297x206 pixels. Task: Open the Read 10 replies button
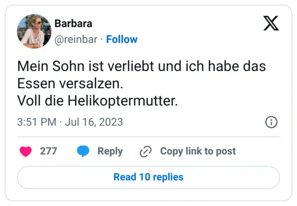click(x=148, y=177)
